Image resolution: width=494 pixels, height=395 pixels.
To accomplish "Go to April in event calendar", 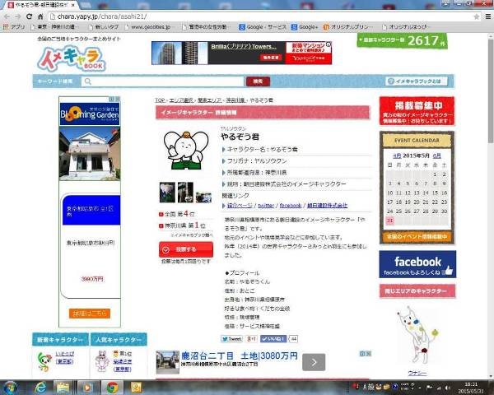I will tap(397, 156).
